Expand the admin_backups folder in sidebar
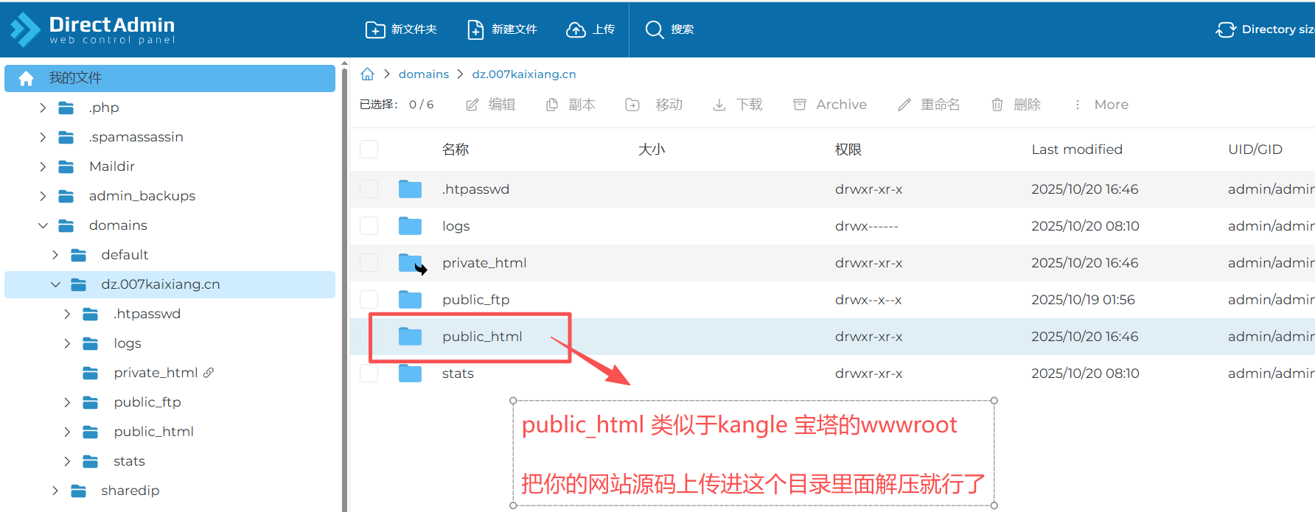1315x512 pixels. coord(43,196)
